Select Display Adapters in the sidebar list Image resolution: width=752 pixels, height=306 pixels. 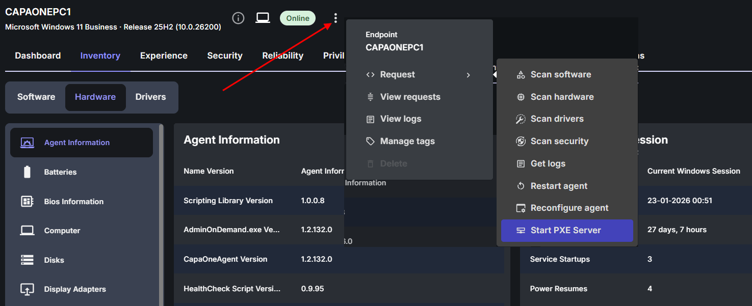tap(82, 289)
